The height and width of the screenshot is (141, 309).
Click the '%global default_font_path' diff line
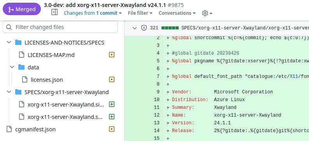241,76
